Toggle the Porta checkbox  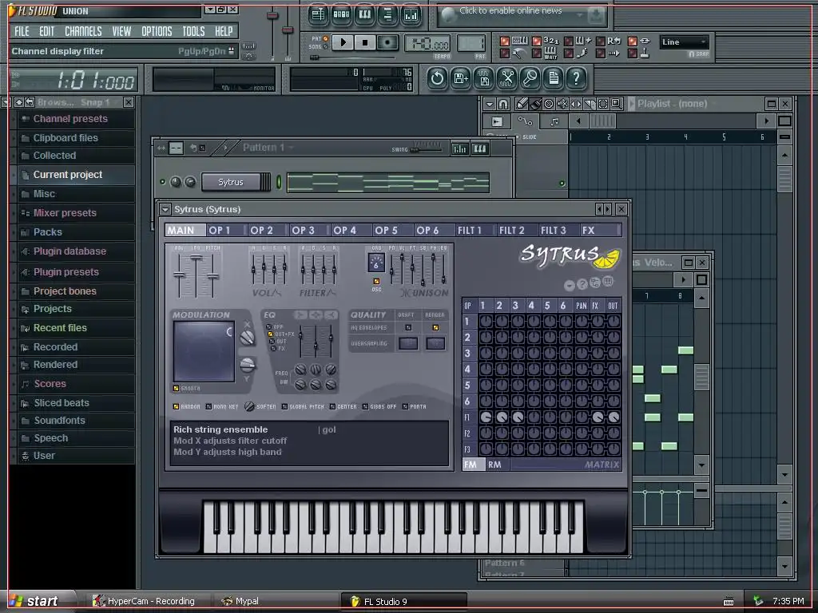coord(405,406)
